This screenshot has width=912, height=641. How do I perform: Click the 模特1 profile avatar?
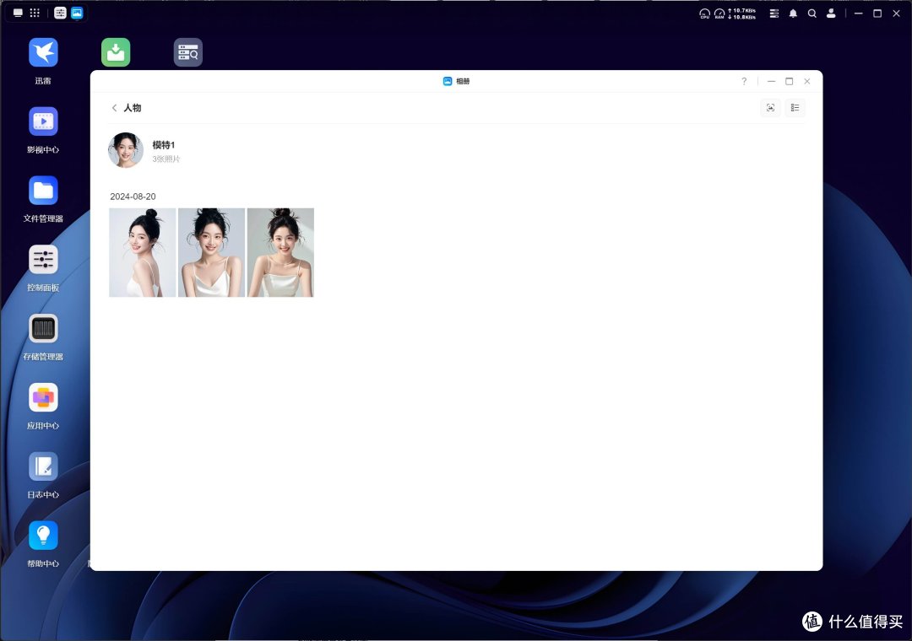pyautogui.click(x=126, y=150)
